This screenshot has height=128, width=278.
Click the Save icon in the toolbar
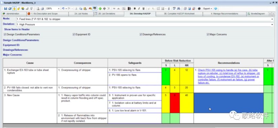[x=5, y=8]
